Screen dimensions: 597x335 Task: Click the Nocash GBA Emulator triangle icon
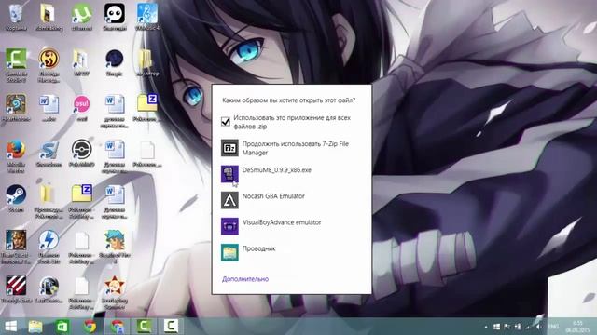pos(229,200)
